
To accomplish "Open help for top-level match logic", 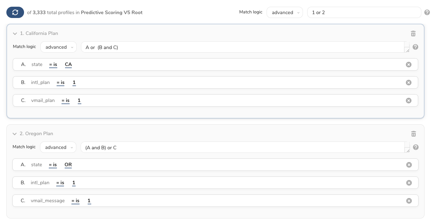I will point(427,12).
